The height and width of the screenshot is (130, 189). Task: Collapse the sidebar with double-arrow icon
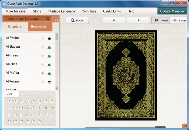click(56, 20)
